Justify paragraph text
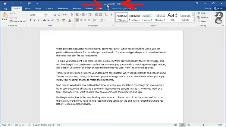 pos(89,20)
